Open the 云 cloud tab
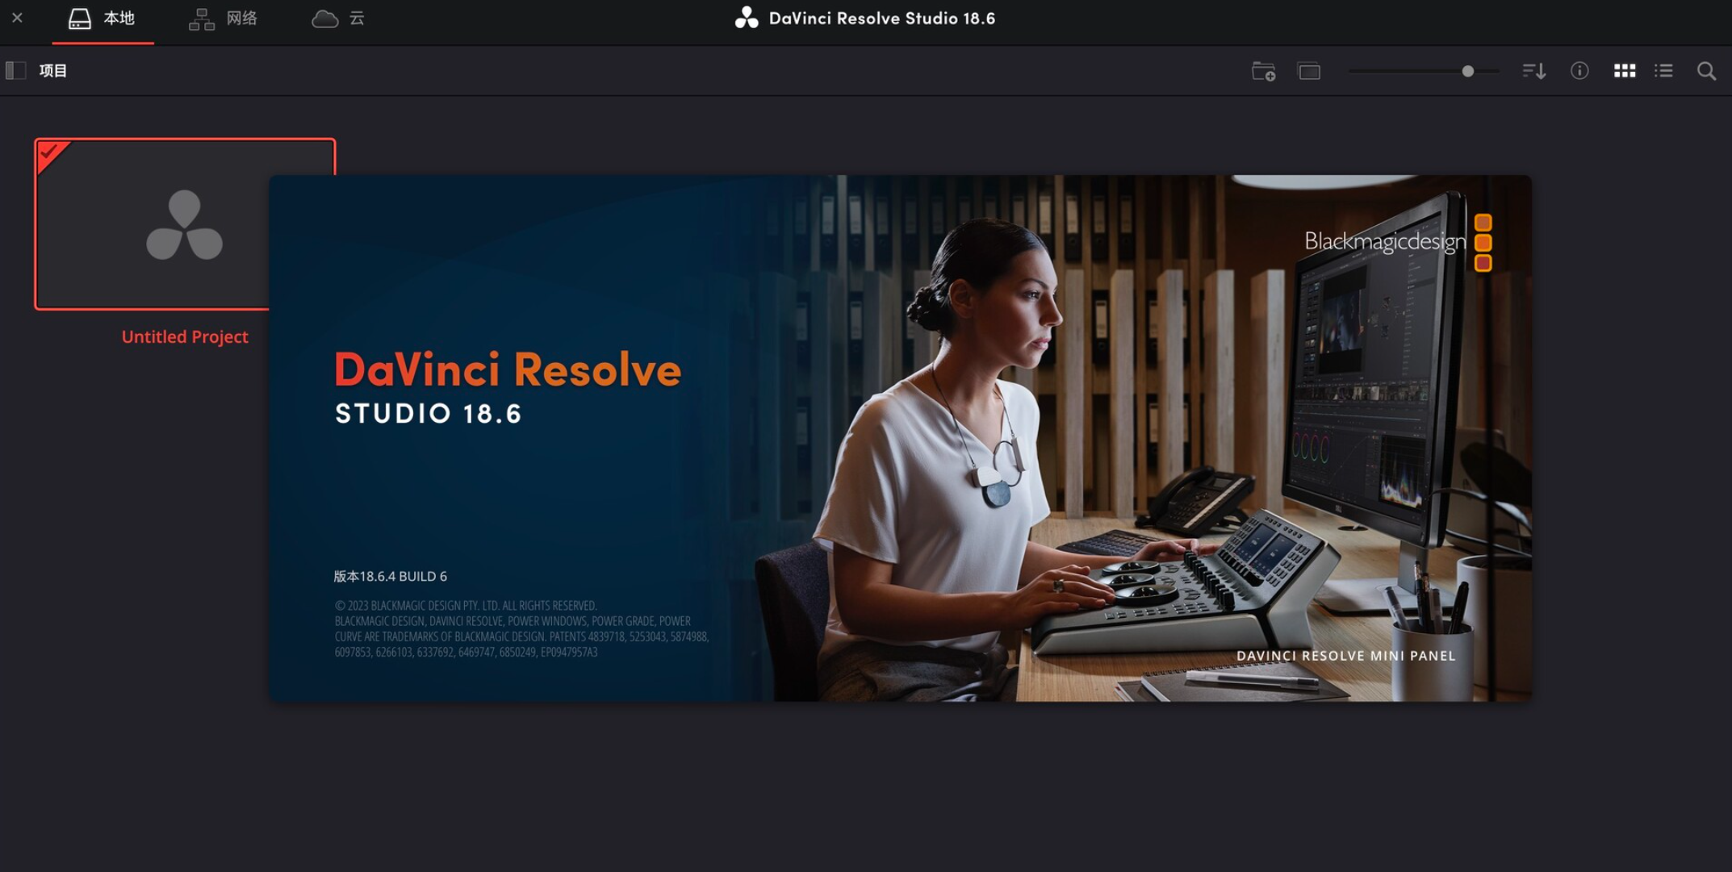This screenshot has width=1732, height=872. (x=338, y=19)
